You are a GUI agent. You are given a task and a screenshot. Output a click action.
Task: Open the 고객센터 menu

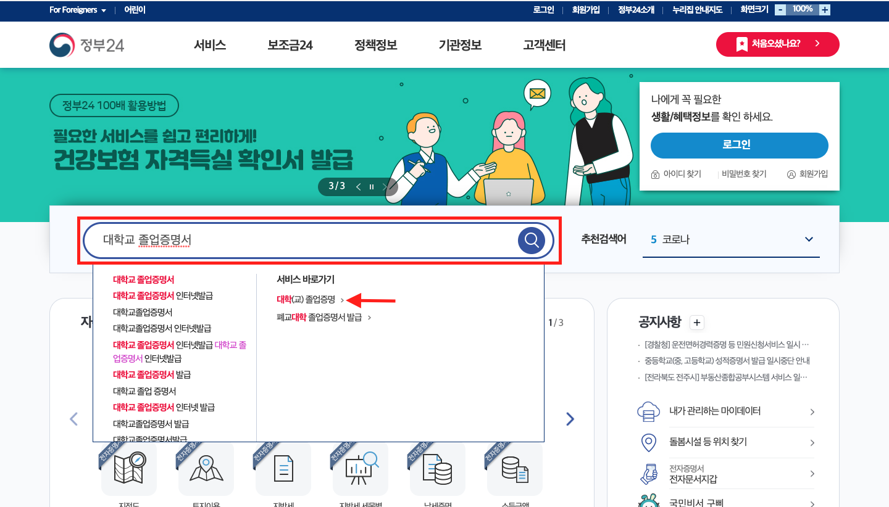(543, 44)
